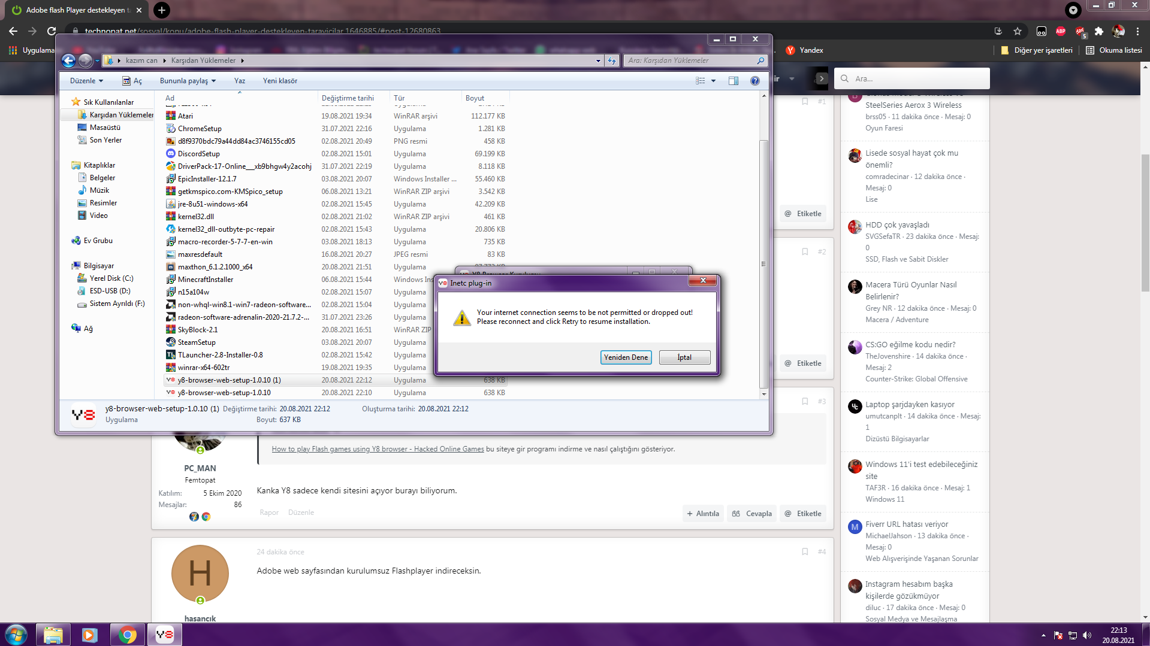
Task: Open Belgeler library
Action: click(102, 178)
